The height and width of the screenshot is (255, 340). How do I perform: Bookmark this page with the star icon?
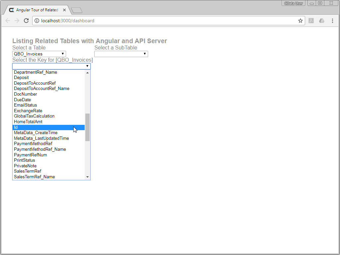tap(300, 21)
